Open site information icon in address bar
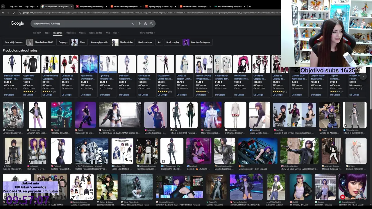The width and height of the screenshot is (372, 209). coord(20,12)
